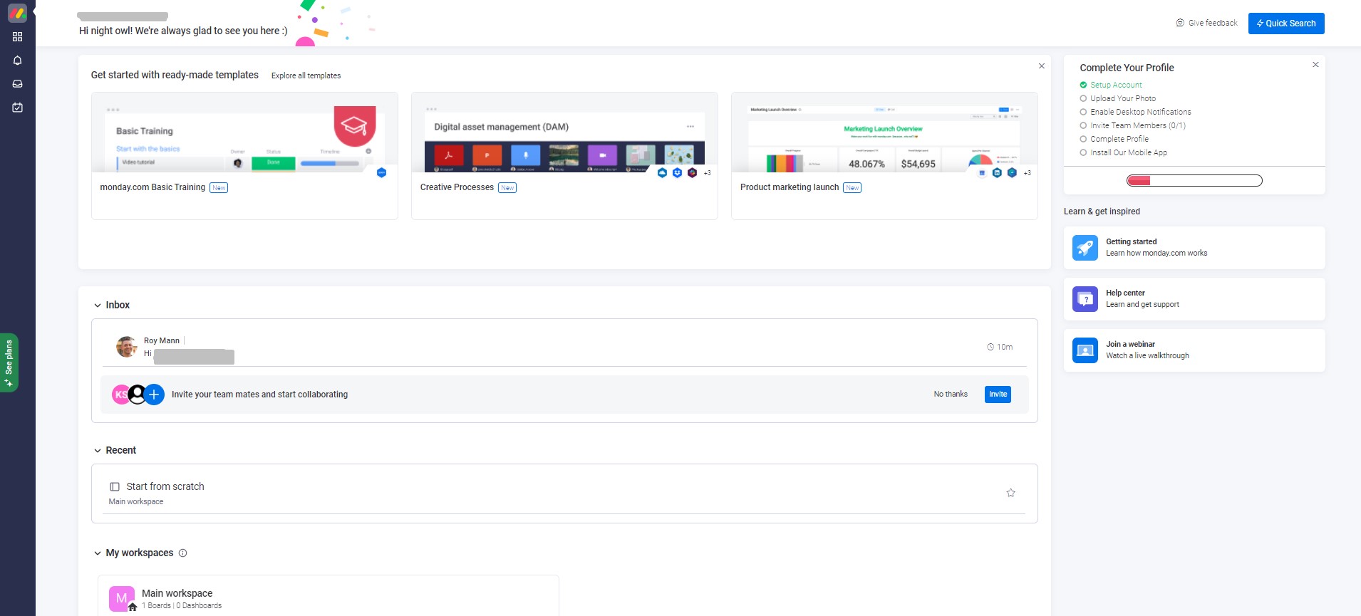This screenshot has height=616, width=1361.
Task: Click the +3 badge on Product marketing launch
Action: click(1027, 173)
